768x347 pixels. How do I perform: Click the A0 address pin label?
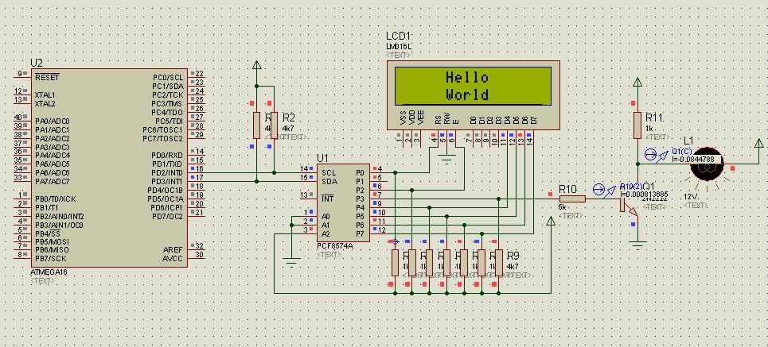[326, 217]
